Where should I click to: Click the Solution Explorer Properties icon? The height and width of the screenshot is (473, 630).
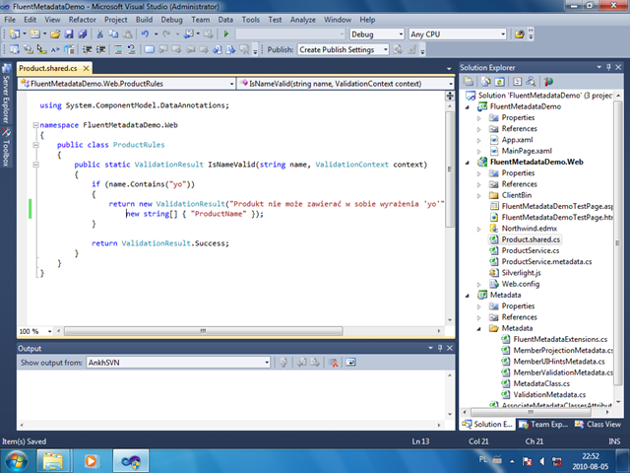tap(469, 82)
